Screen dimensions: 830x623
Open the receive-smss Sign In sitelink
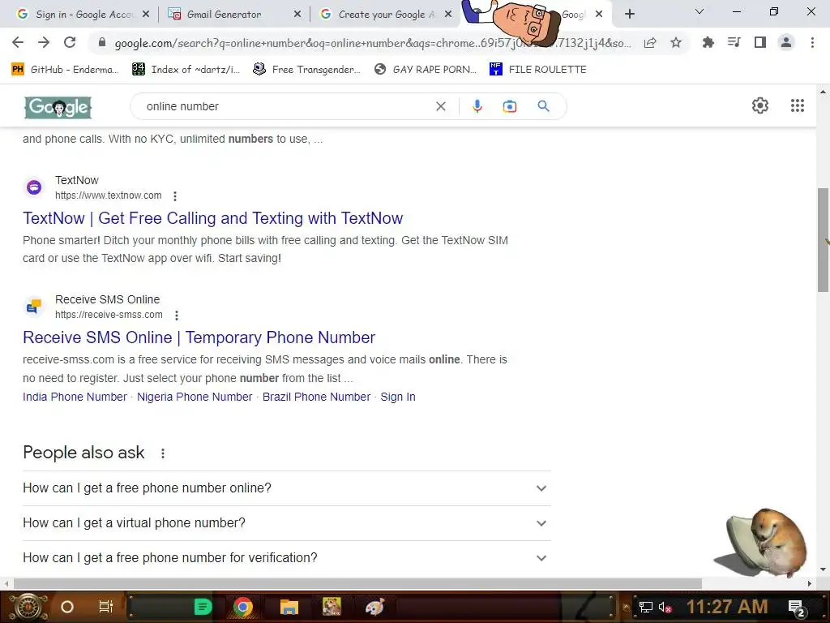[x=398, y=397]
